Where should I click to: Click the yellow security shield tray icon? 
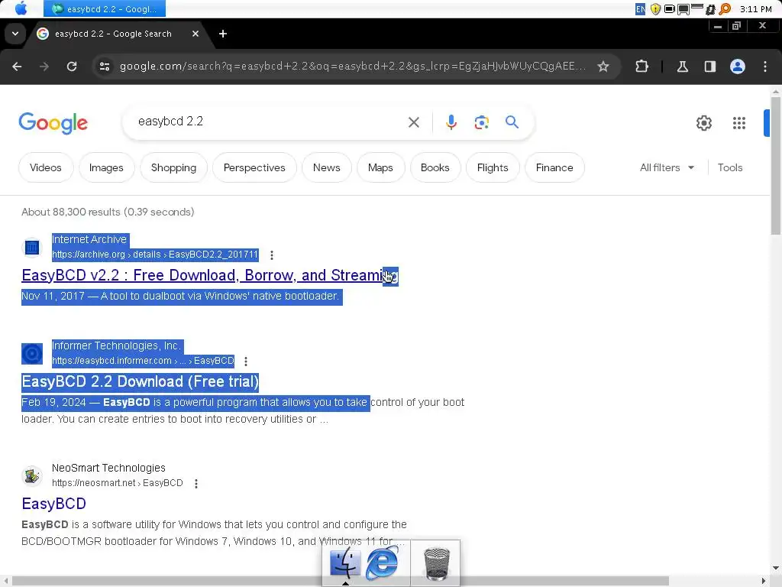[655, 9]
